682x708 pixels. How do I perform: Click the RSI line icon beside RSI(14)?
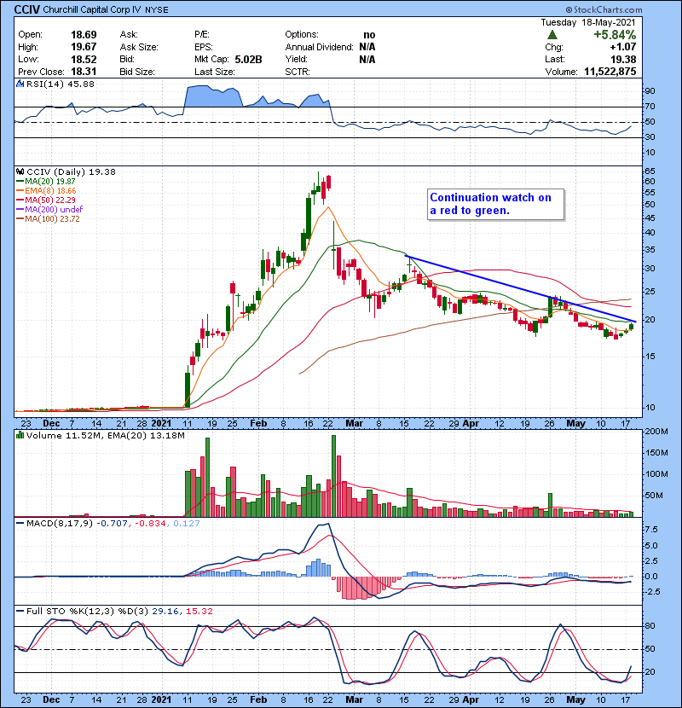pos(20,84)
